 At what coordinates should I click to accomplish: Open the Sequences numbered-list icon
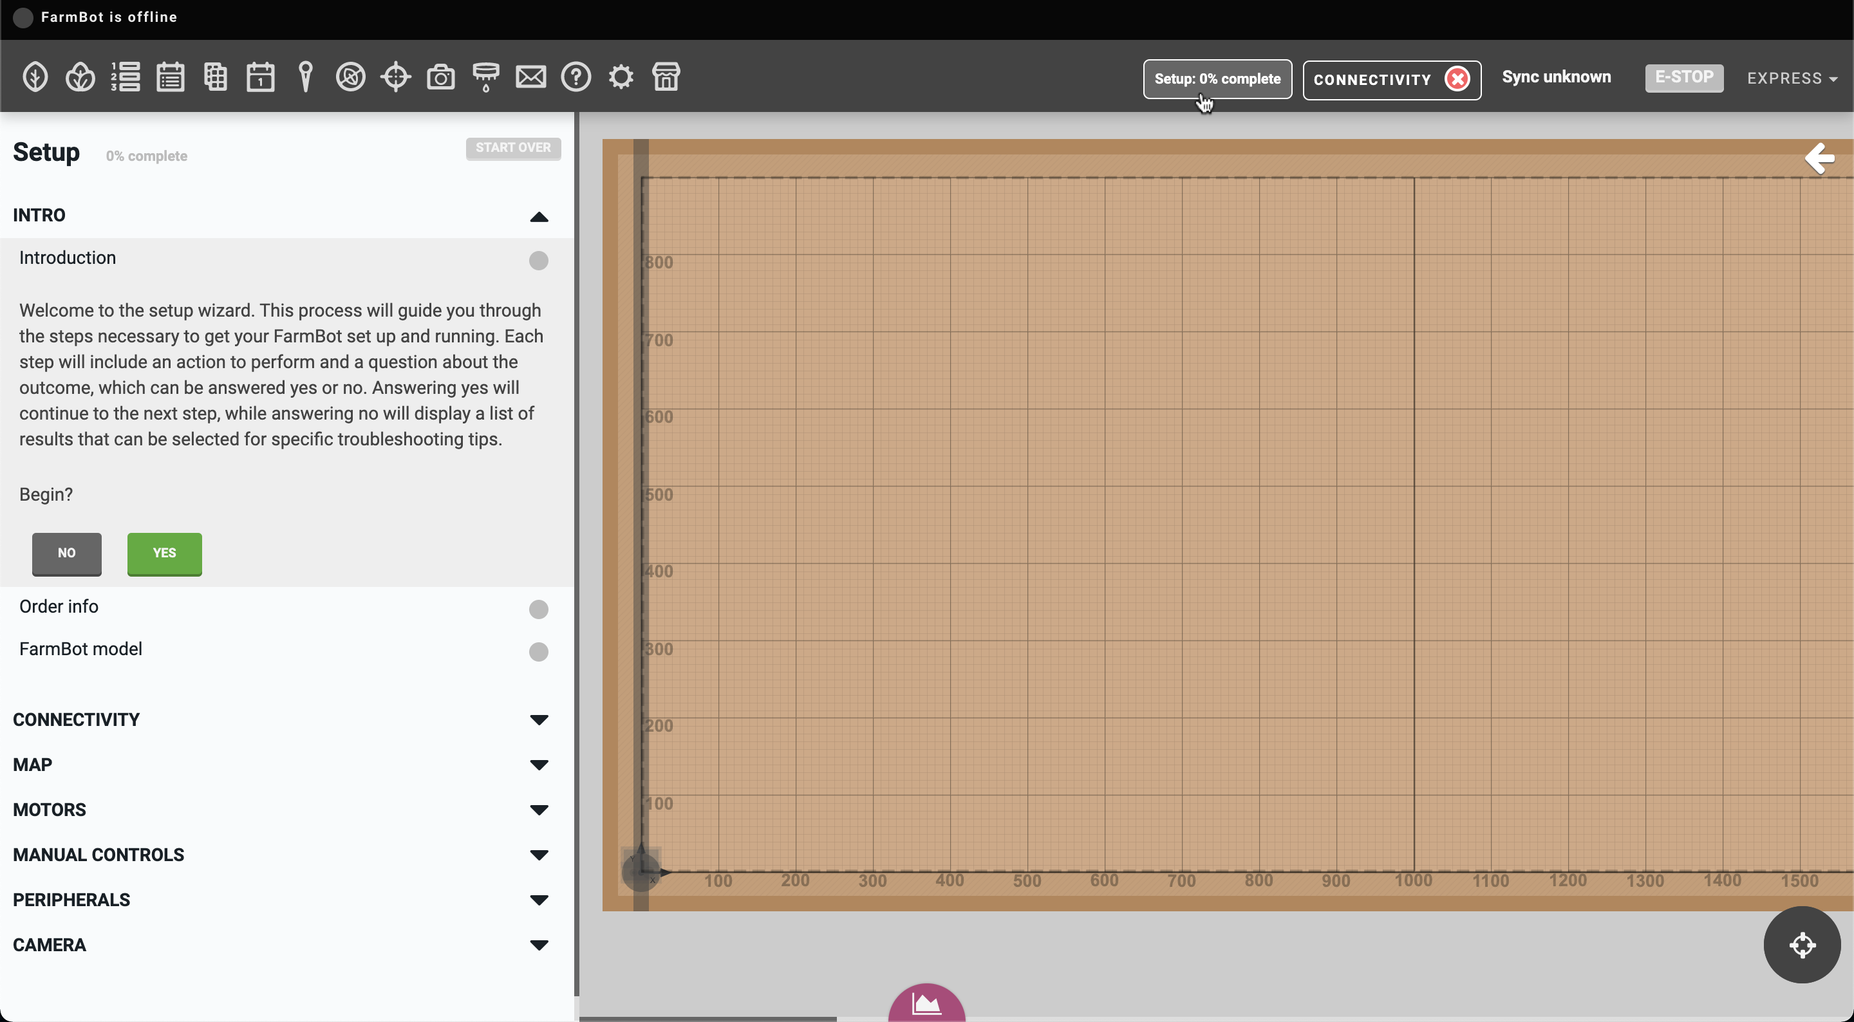coord(126,77)
